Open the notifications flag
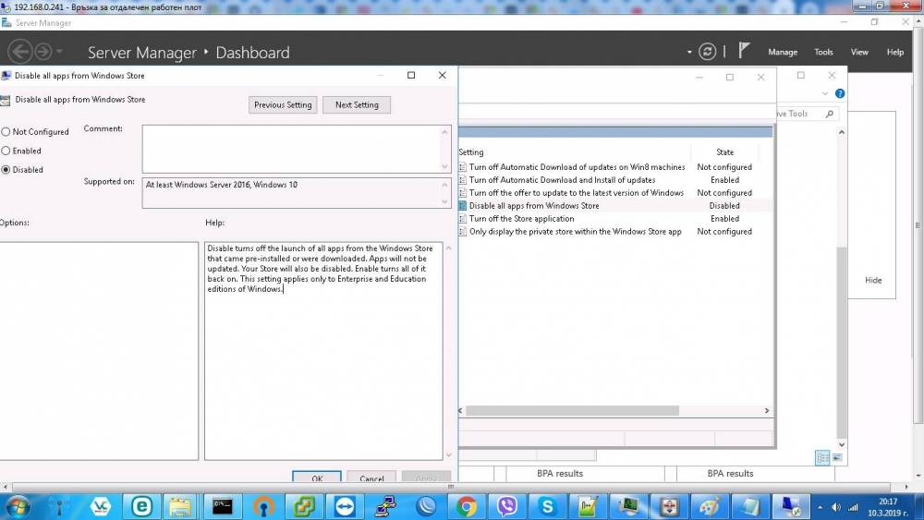924x520 pixels. [744, 51]
